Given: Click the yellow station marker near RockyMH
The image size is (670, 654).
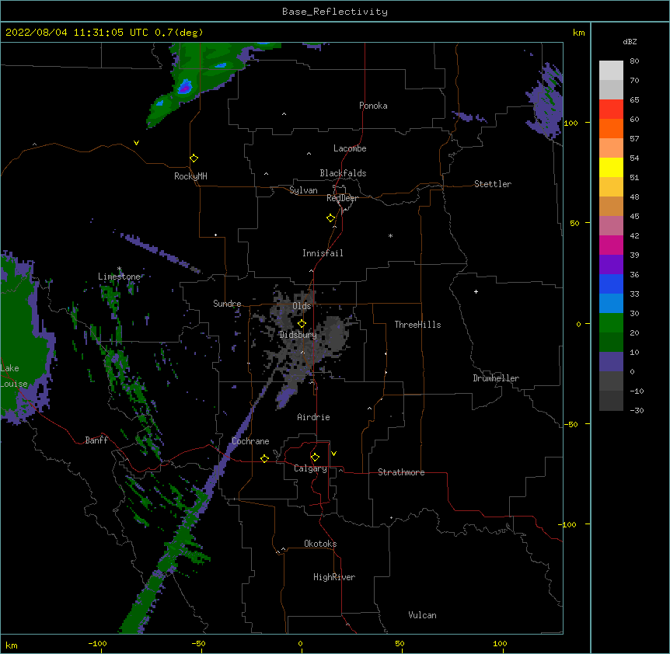Looking at the screenshot, I should click(x=194, y=158).
